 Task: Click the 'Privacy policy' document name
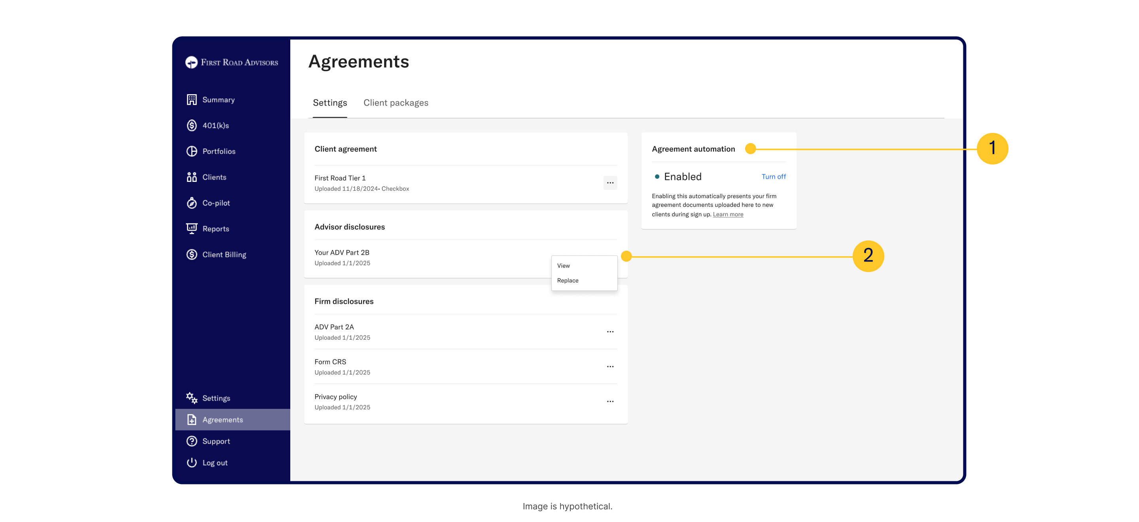pos(336,397)
